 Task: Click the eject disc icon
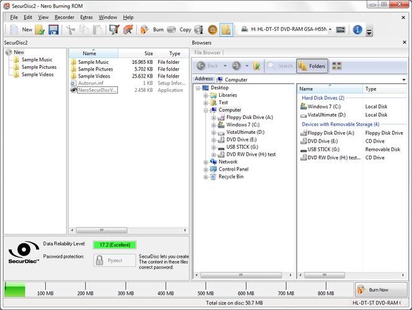pos(212,29)
